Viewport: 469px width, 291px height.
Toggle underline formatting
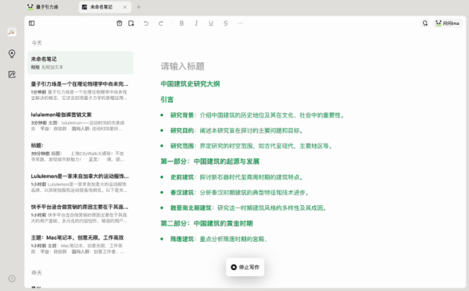pos(211,23)
